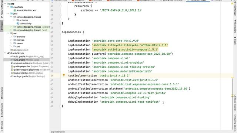
Task: Collapse the Gradle Scripts node
Action: tap(5, 53)
